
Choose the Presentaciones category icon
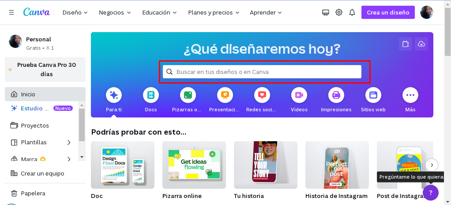click(x=225, y=95)
